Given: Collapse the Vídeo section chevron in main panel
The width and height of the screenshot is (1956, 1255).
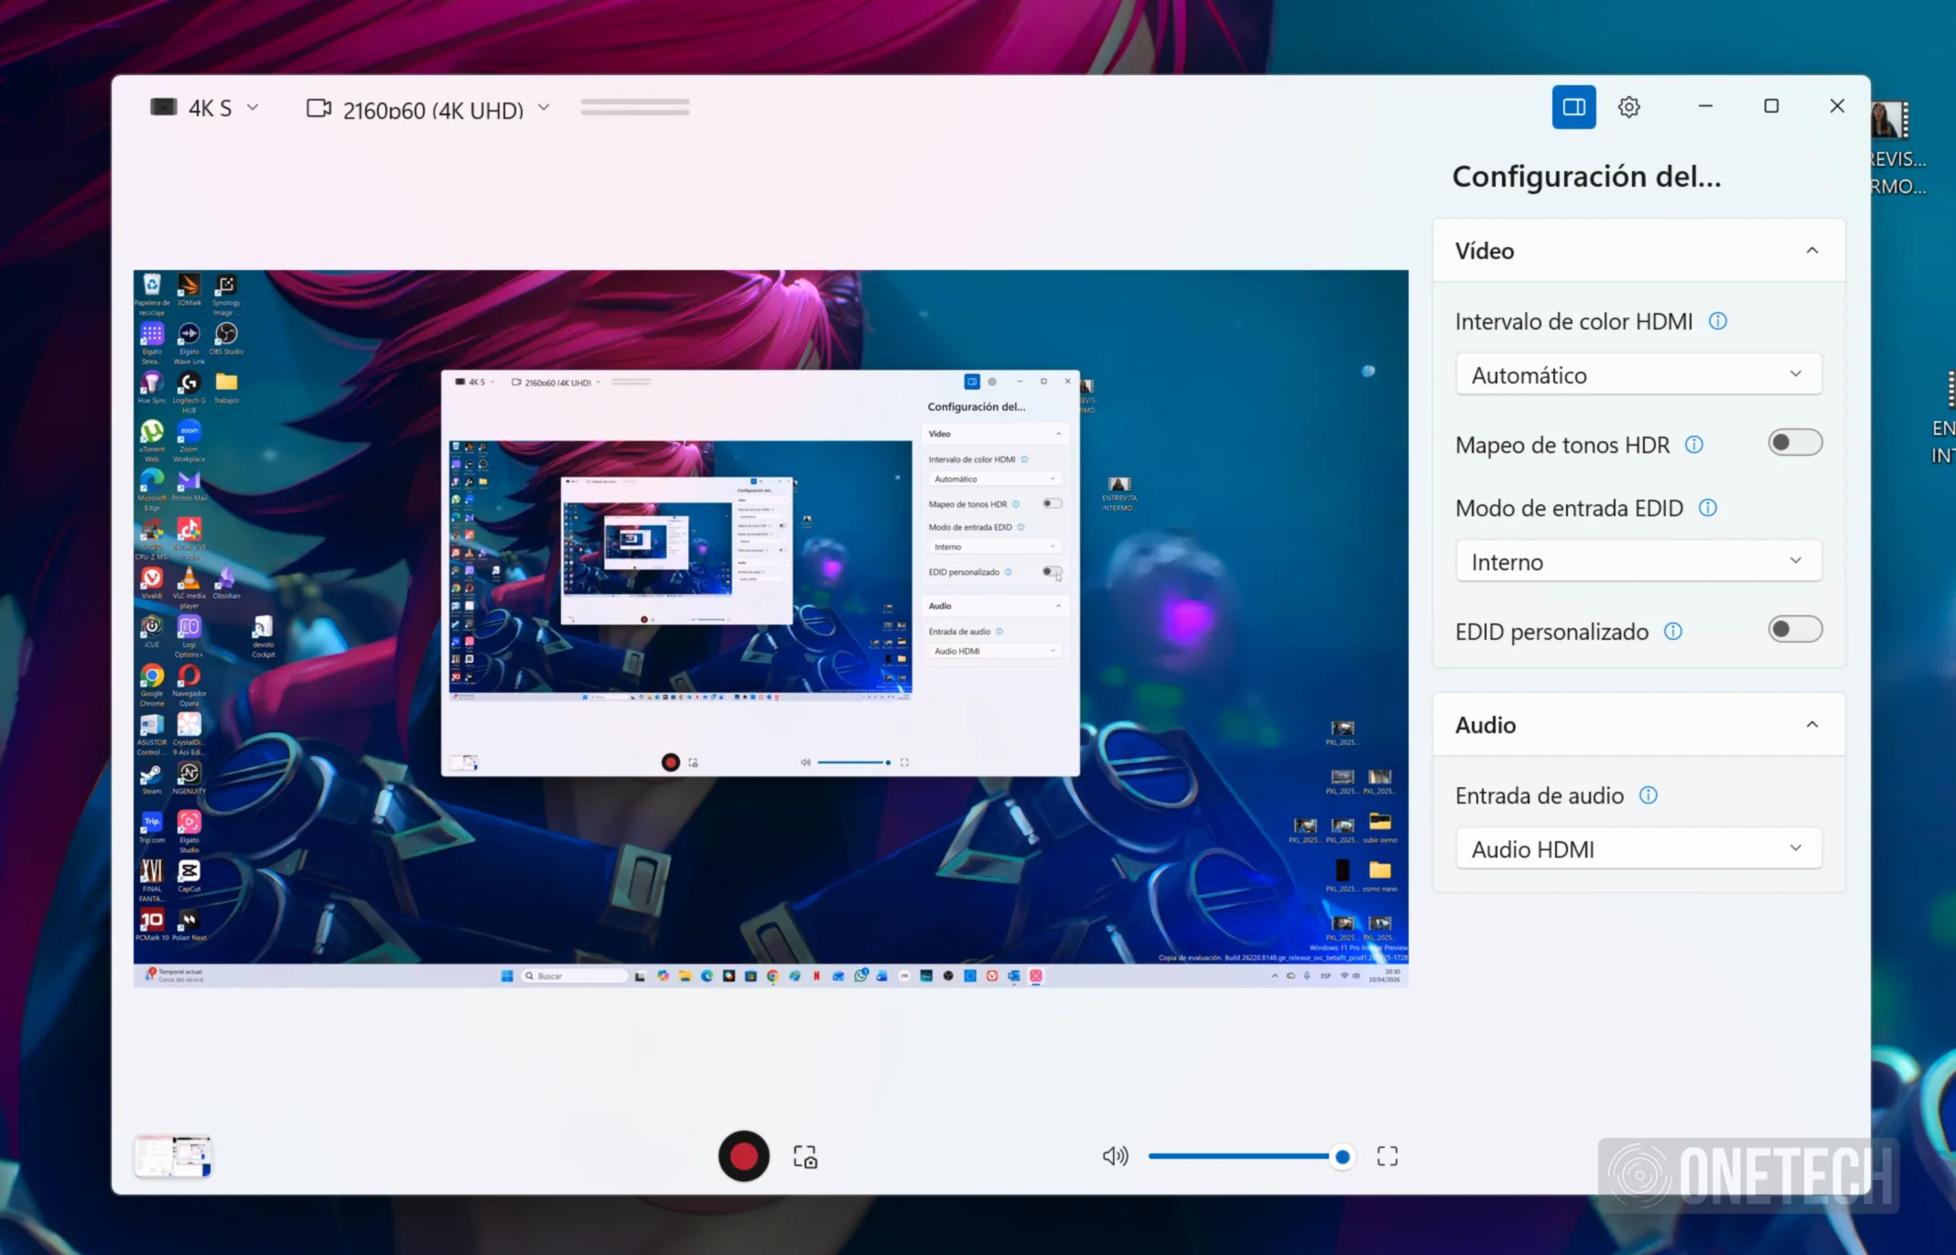Looking at the screenshot, I should click(1811, 251).
